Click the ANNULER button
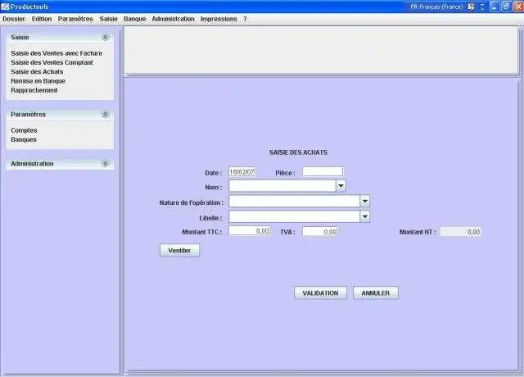Image resolution: width=524 pixels, height=377 pixels. [376, 293]
